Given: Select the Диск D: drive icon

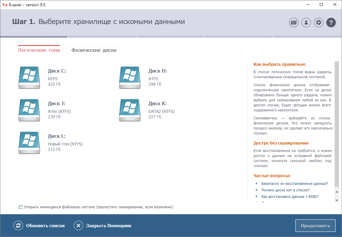Looking at the screenshot, I should (130, 77).
